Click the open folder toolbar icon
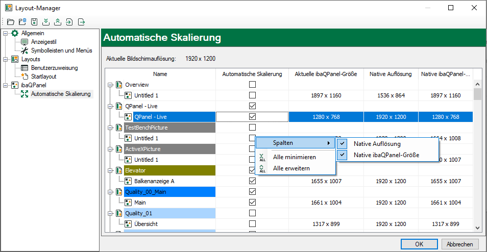The height and width of the screenshot is (252, 487). [x=11, y=22]
